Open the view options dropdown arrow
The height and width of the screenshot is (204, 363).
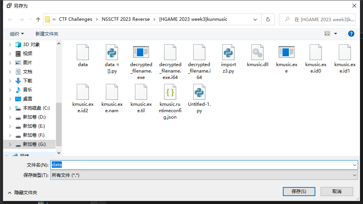[335, 34]
